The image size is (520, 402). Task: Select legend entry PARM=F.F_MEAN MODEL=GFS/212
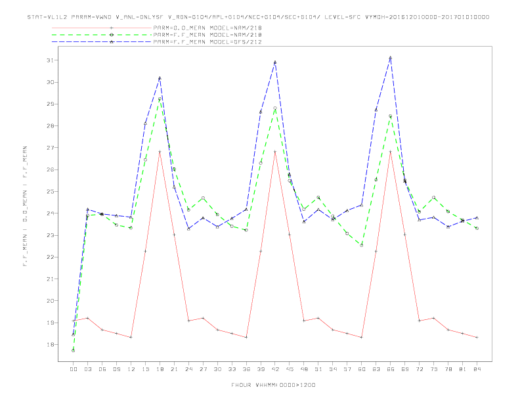(207, 42)
